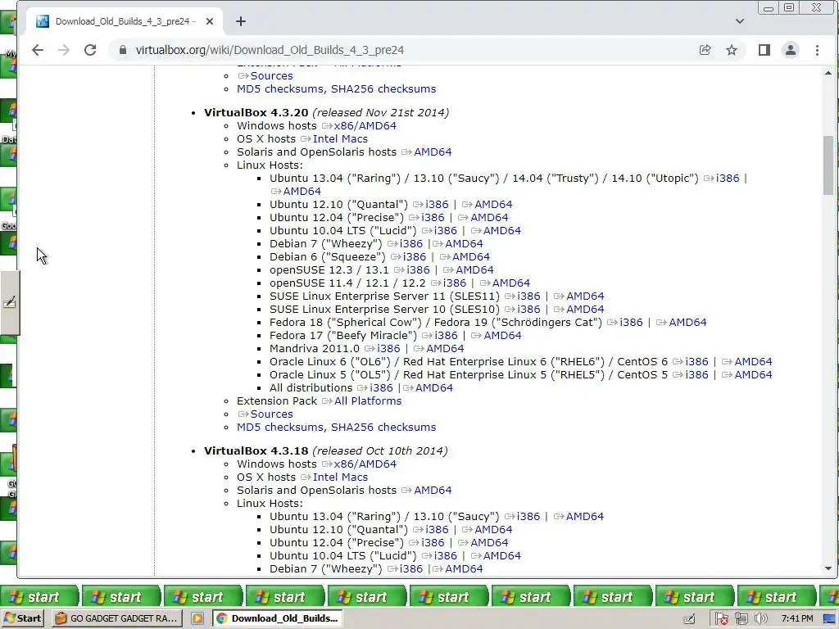Click the media player taskbar icon
Viewport: 839px width, 629px height.
[197, 618]
